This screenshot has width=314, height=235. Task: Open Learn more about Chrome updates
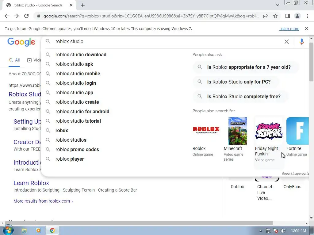[289, 28]
